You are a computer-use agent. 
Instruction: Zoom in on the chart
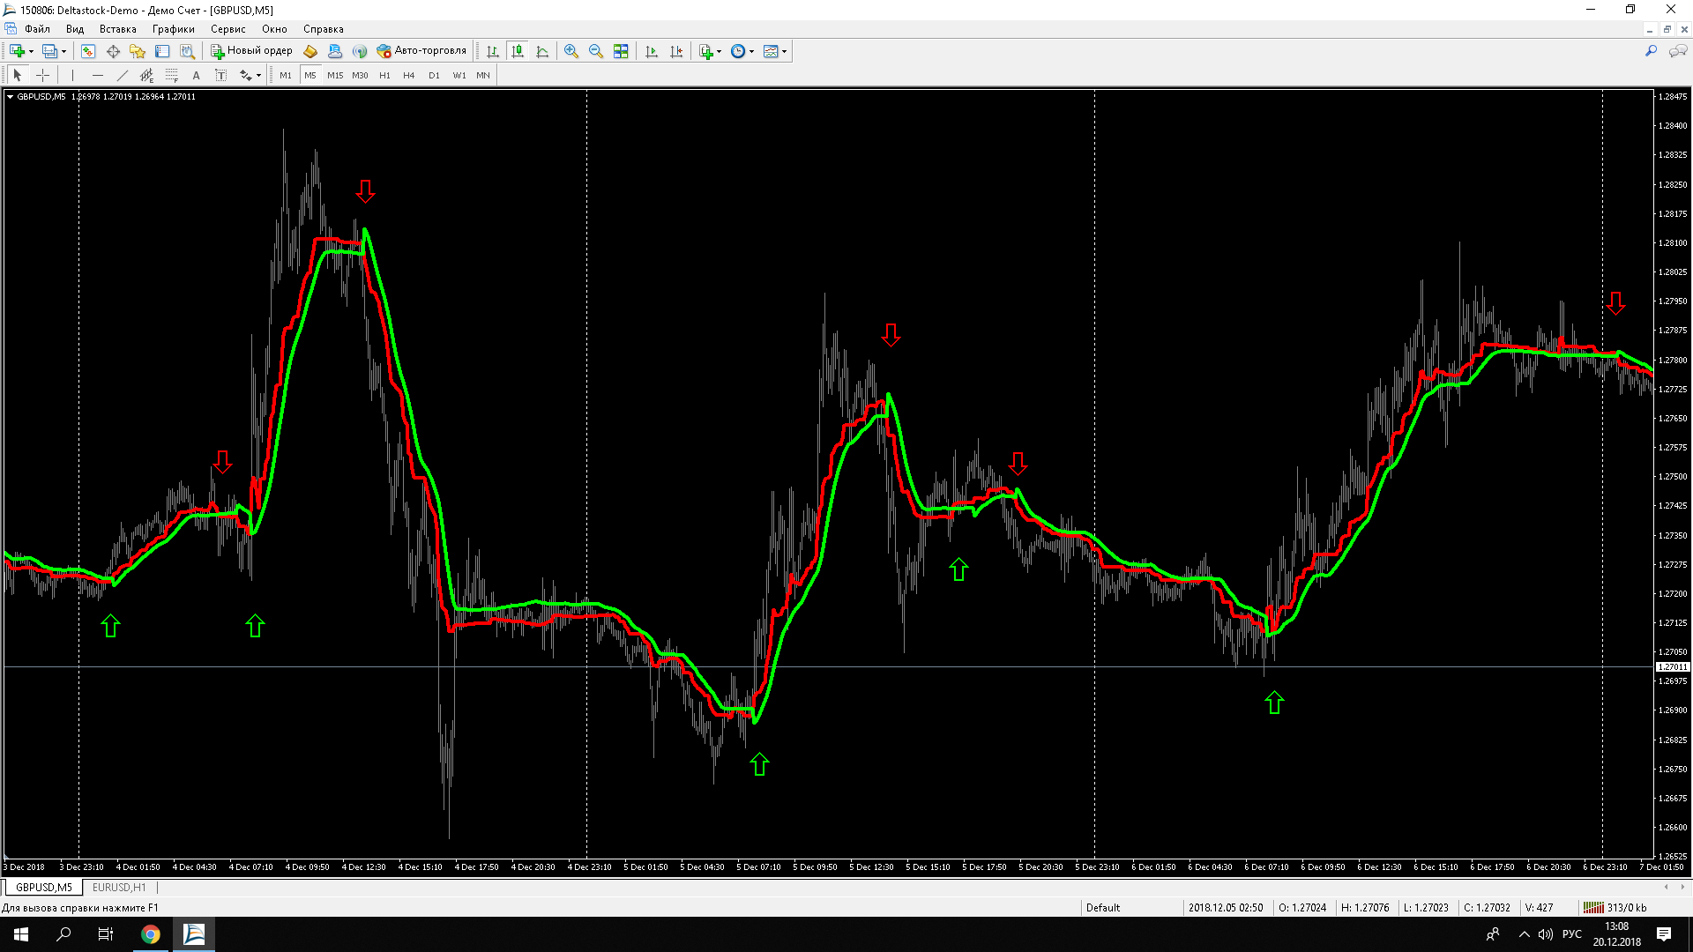coord(571,51)
